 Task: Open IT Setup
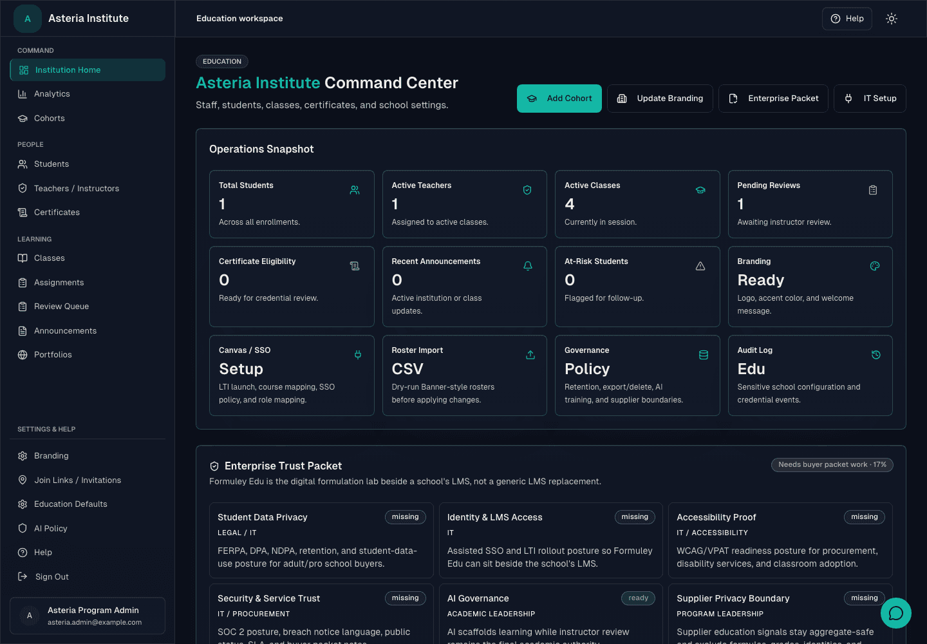click(870, 99)
